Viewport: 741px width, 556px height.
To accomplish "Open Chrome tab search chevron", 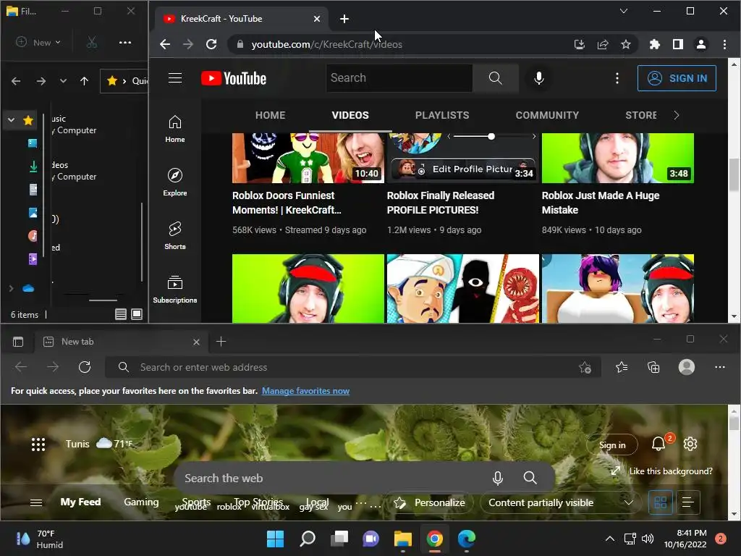I will tap(623, 11).
